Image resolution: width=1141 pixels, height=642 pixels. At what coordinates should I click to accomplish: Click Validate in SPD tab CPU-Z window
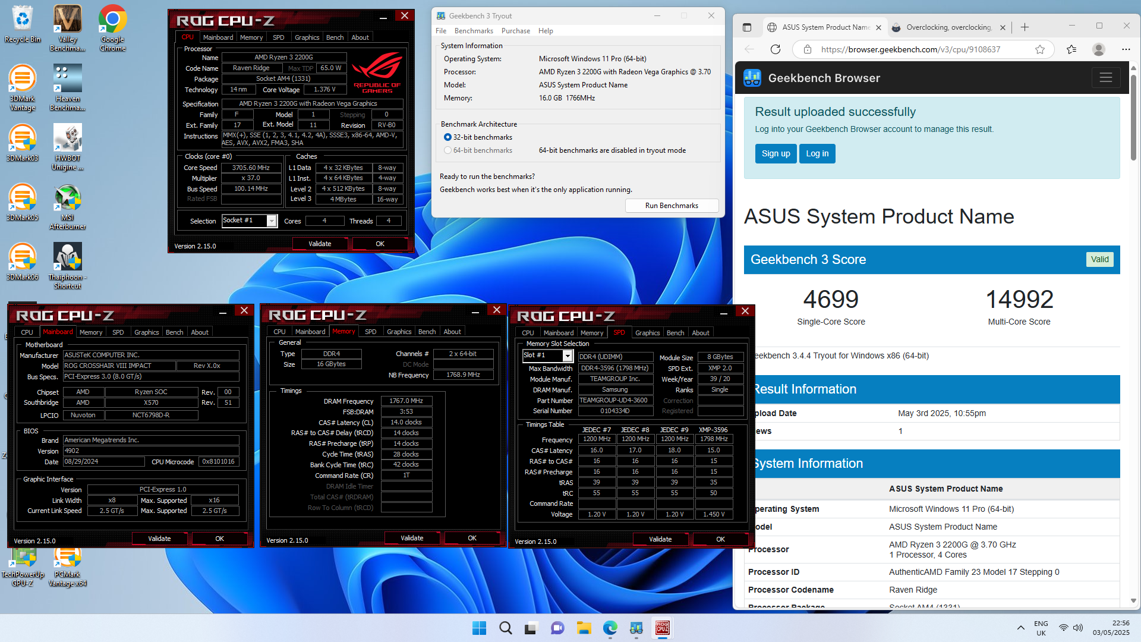click(660, 539)
